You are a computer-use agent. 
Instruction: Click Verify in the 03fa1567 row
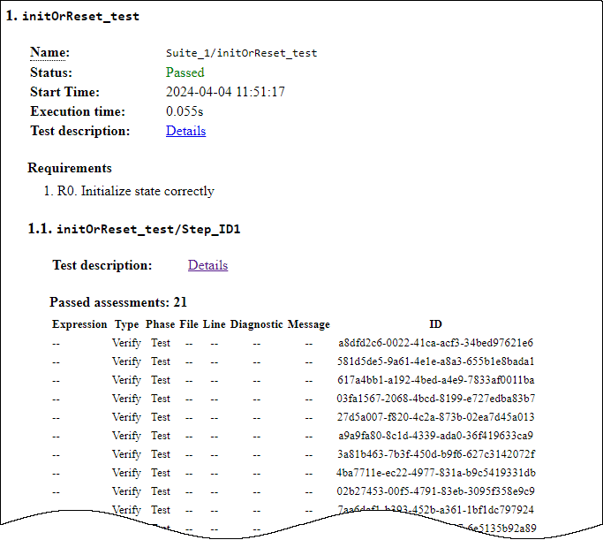(126, 399)
